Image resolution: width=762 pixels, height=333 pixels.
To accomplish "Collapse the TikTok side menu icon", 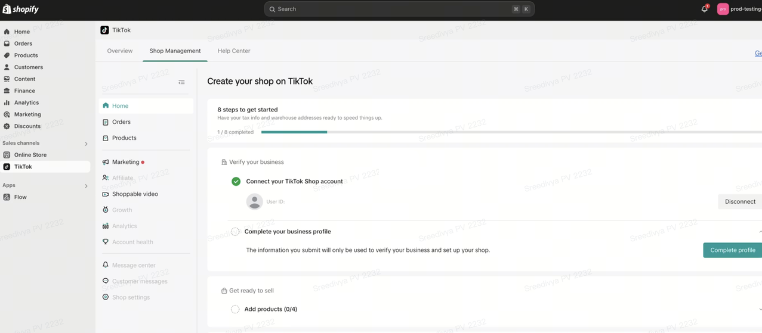I will click(x=181, y=82).
